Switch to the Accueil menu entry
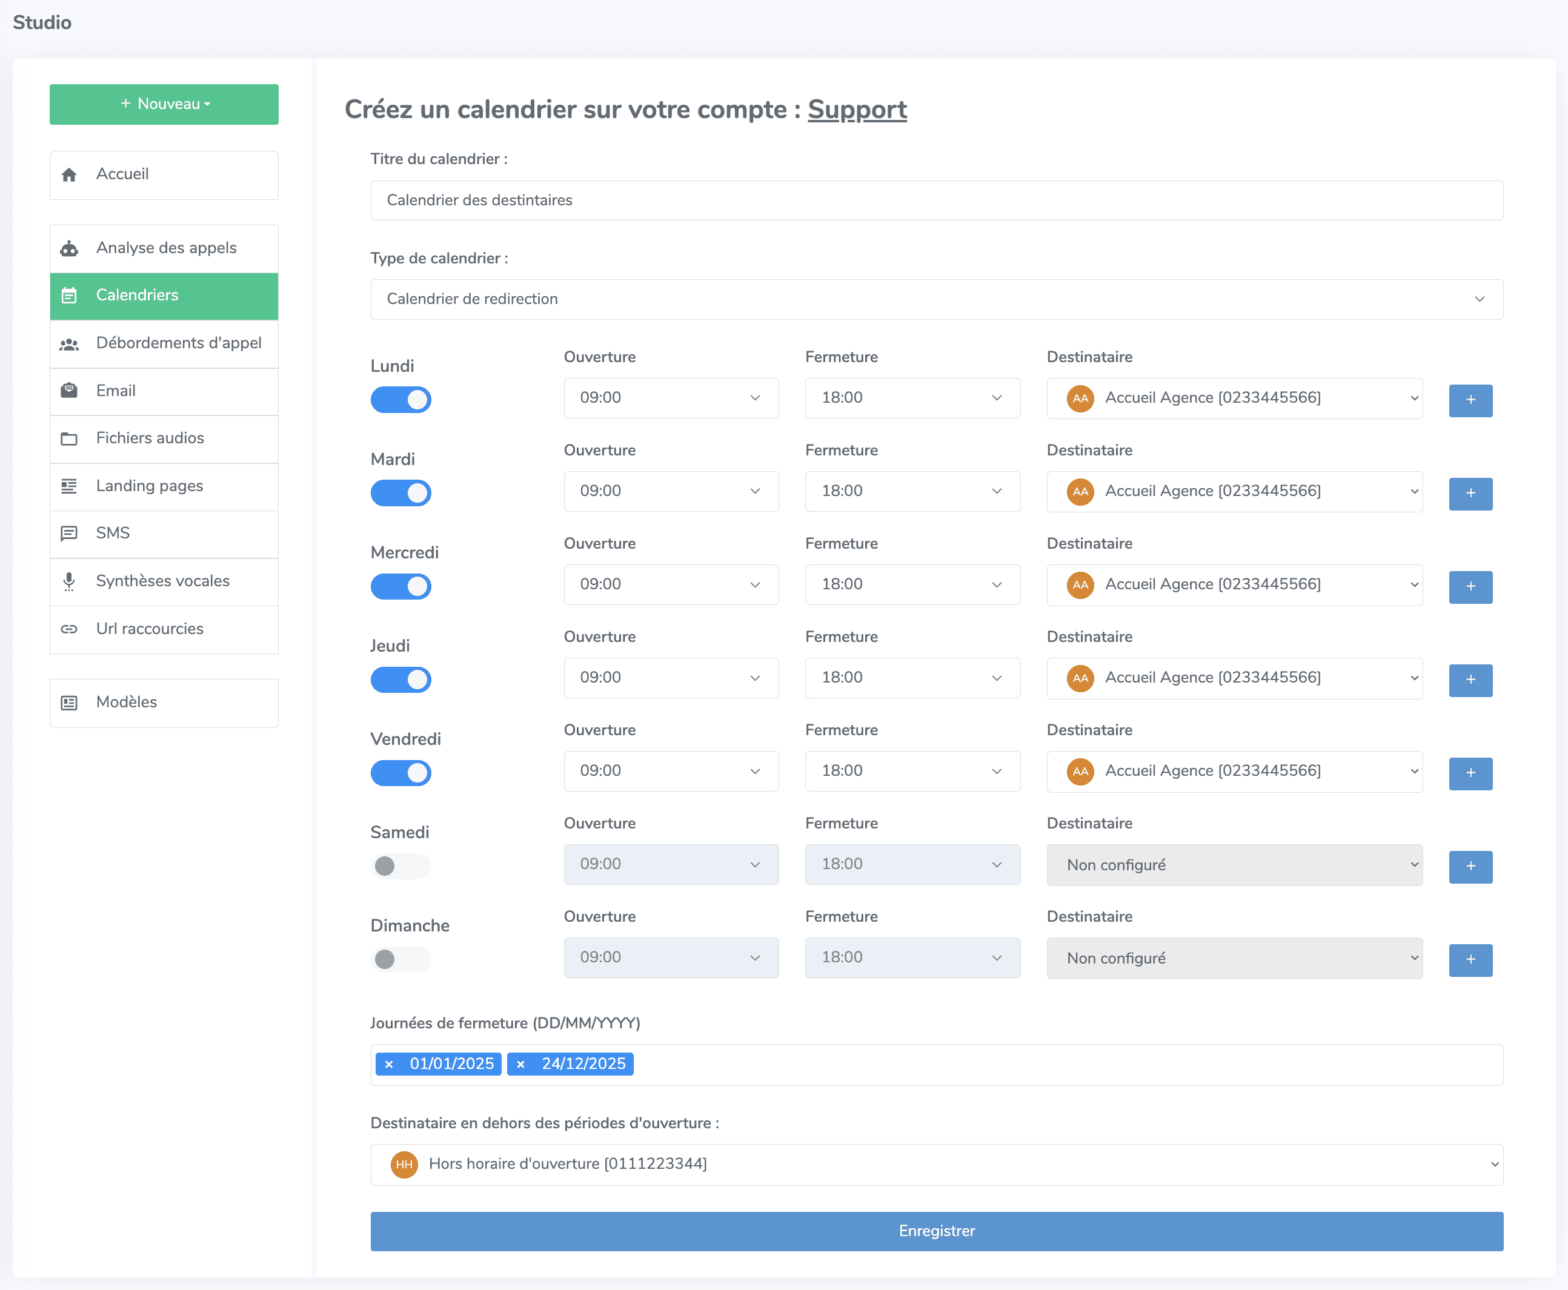Viewport: 1568px width, 1290px height. coord(122,174)
